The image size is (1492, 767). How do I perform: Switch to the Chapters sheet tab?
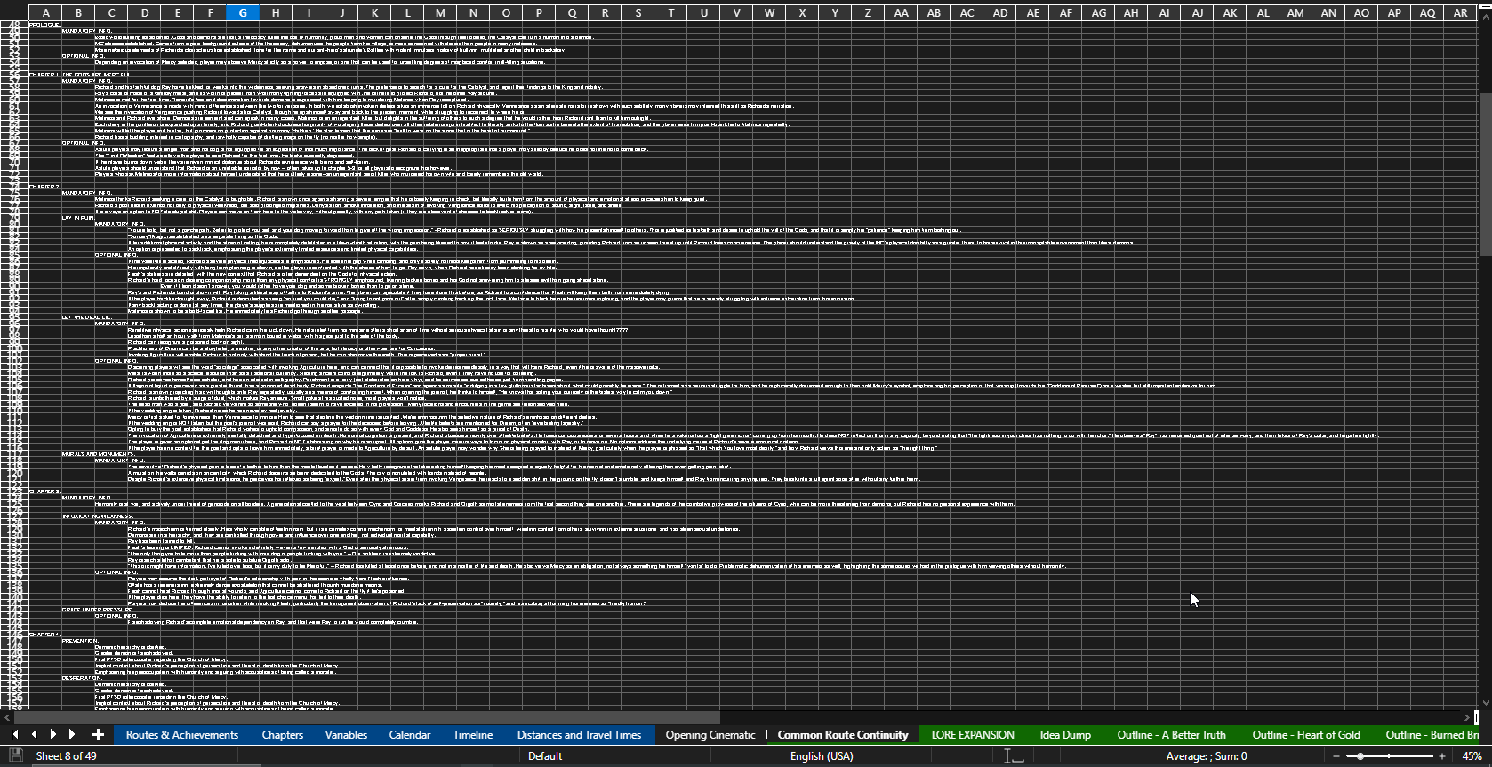pos(283,735)
